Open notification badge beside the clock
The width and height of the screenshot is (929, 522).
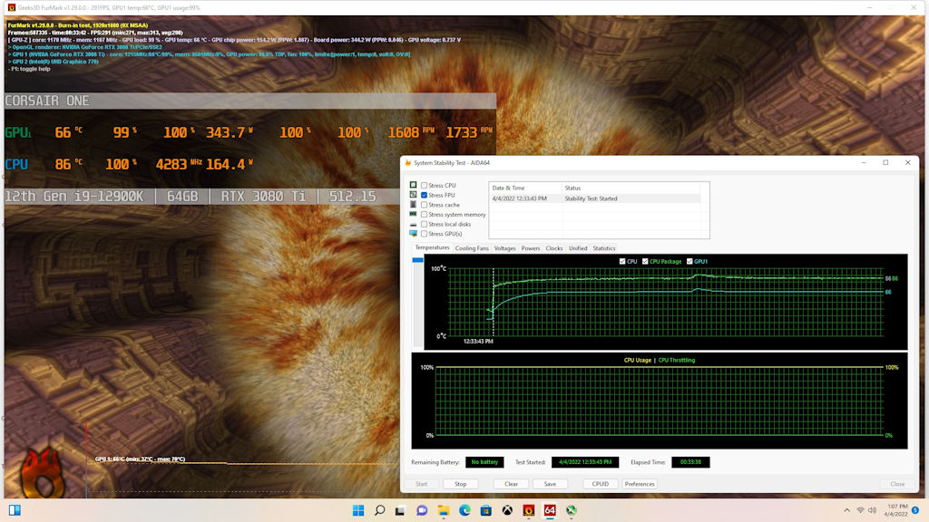click(x=915, y=510)
